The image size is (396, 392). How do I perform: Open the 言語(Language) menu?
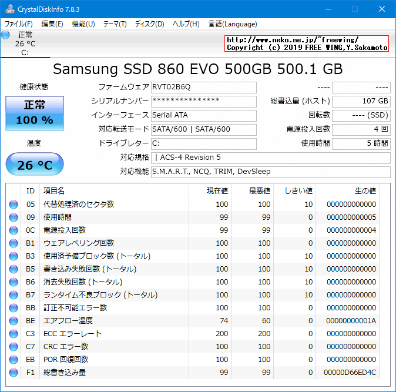tap(233, 24)
